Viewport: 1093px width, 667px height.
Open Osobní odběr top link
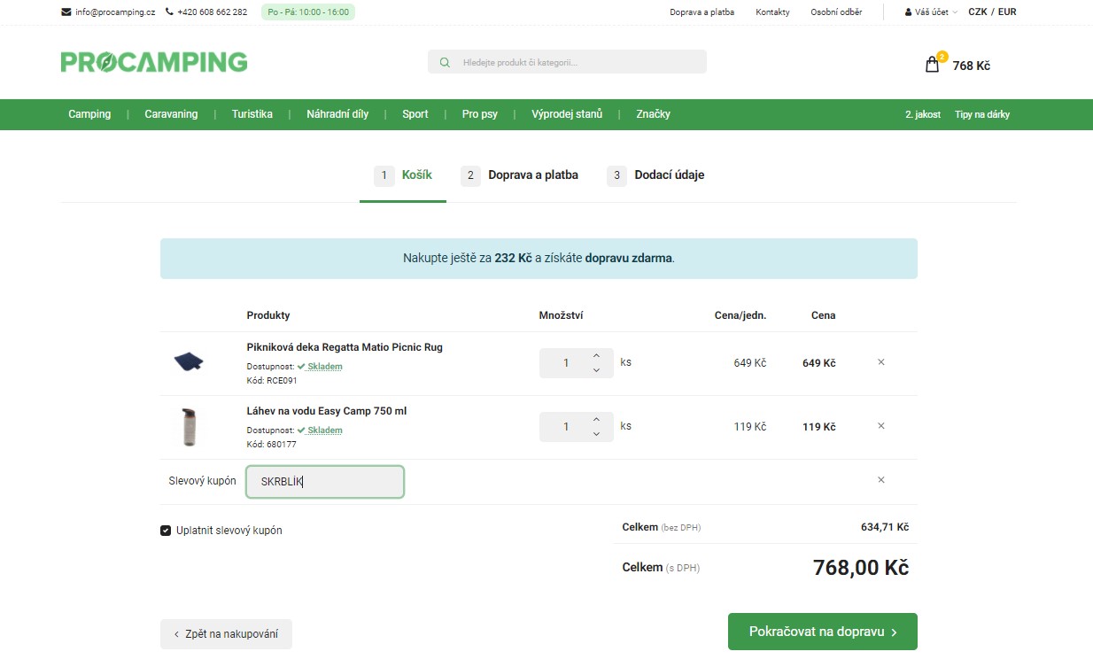(x=837, y=12)
